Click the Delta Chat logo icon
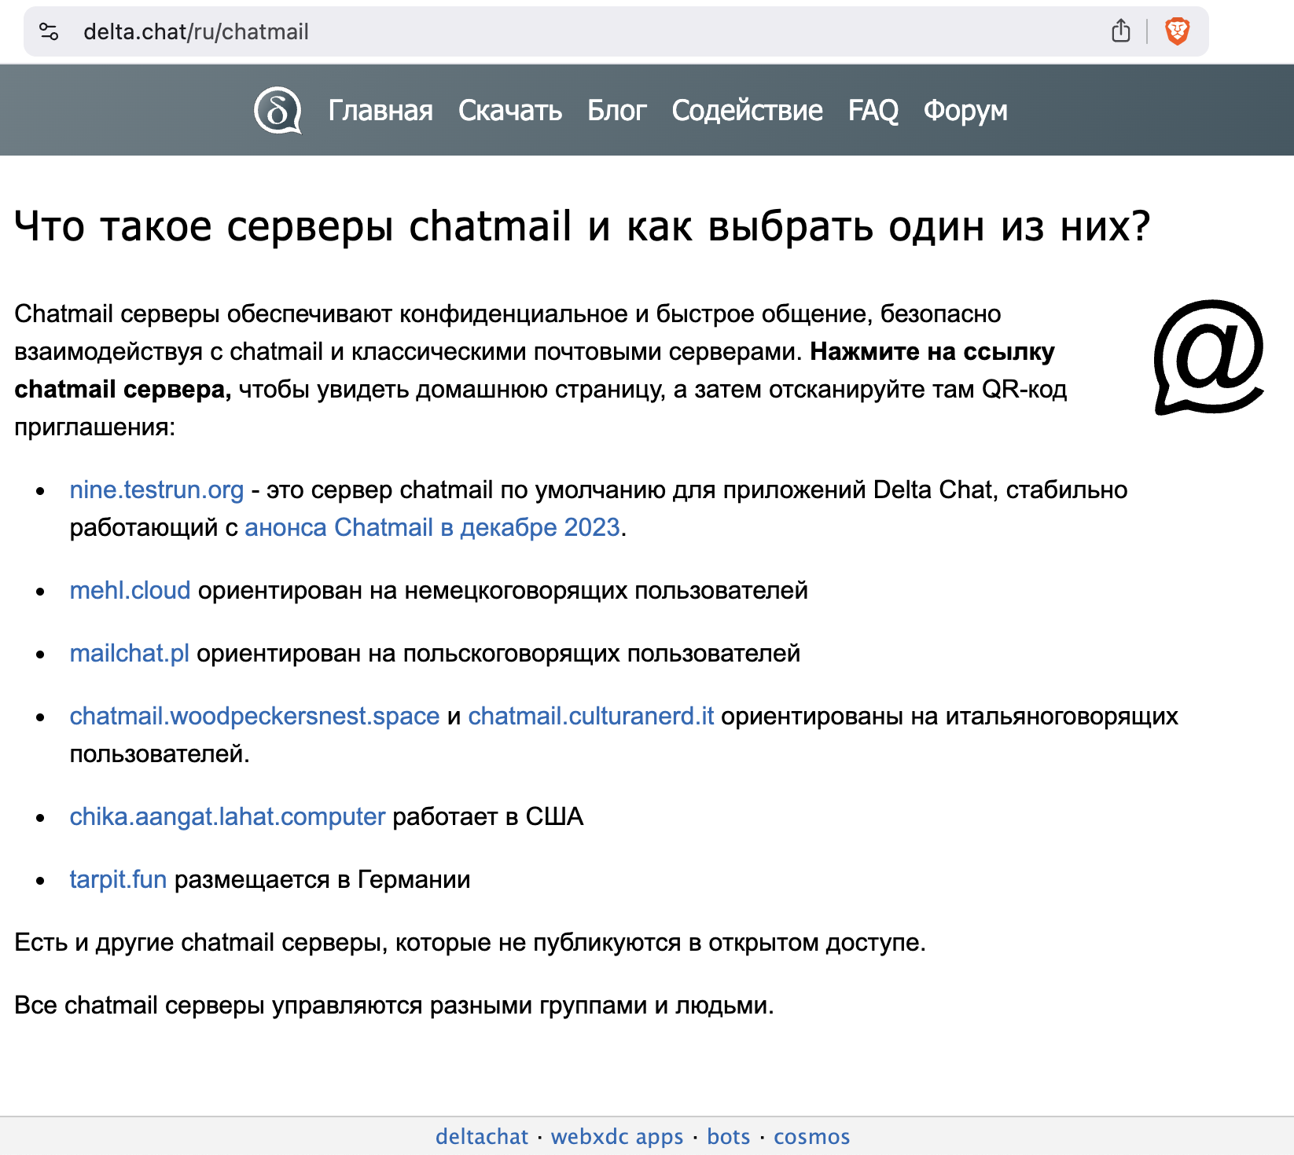1294x1155 pixels. point(278,110)
